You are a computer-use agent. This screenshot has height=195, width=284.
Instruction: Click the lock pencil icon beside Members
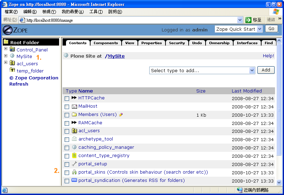tap(121, 115)
